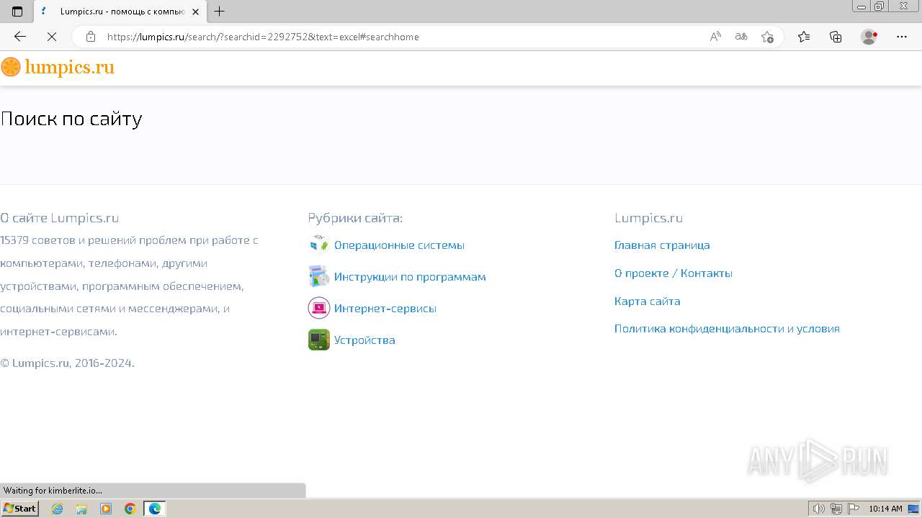Open Read aloud icon in address bar
The height and width of the screenshot is (518, 922).
715,37
